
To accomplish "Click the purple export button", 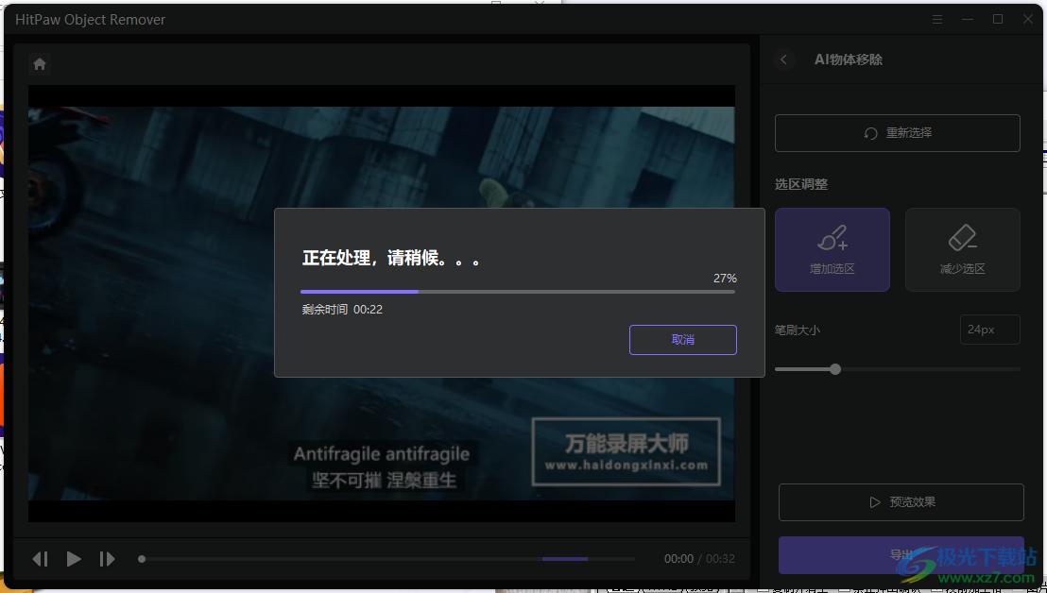I will point(901,555).
